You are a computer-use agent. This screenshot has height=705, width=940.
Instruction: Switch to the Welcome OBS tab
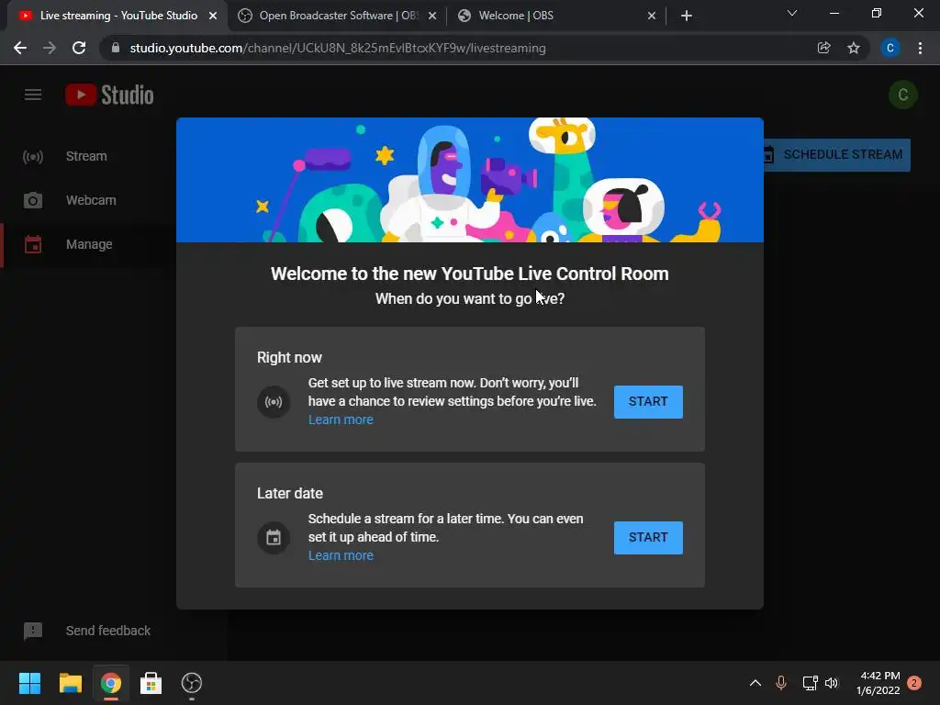[x=556, y=16]
